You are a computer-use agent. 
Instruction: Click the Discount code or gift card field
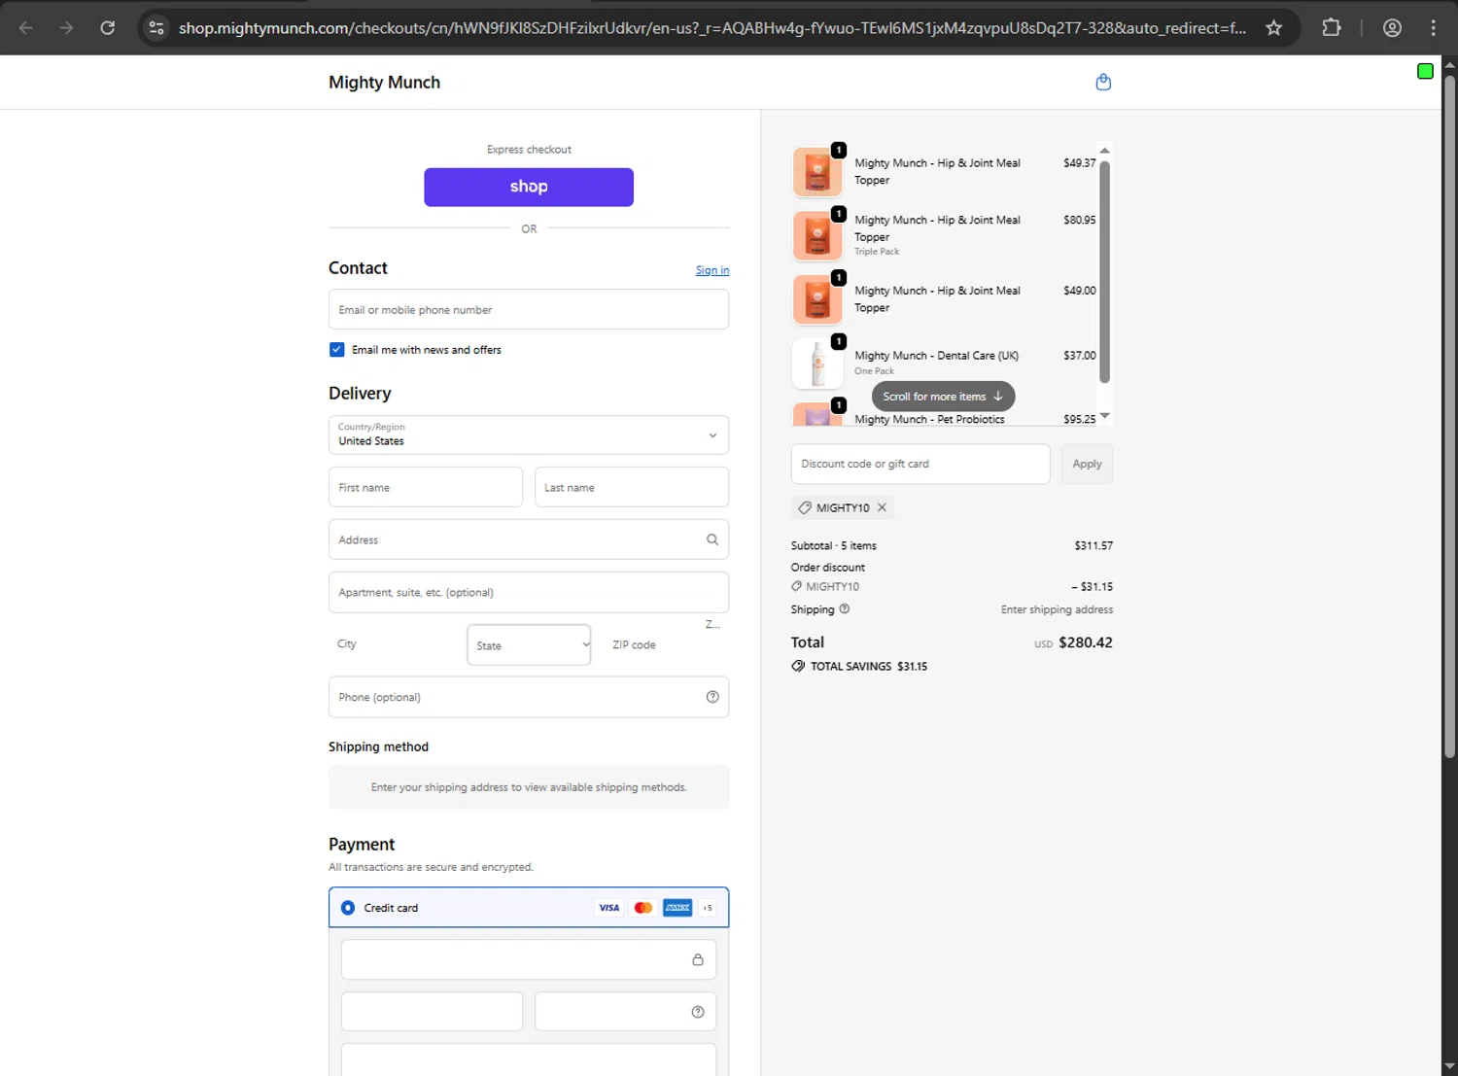click(x=920, y=464)
